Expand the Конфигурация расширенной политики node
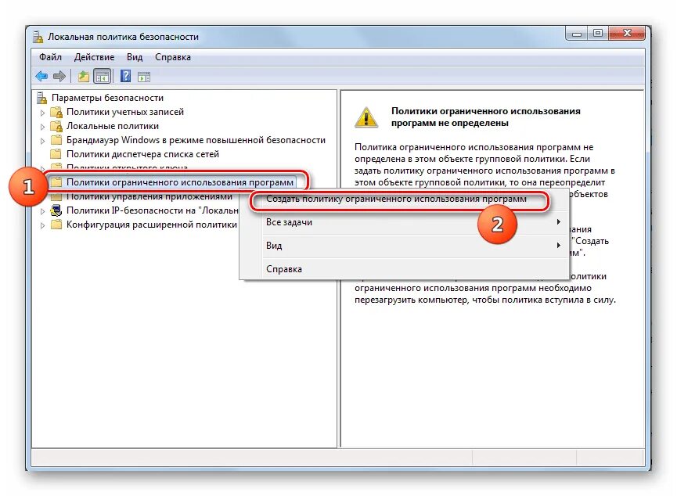Viewport: 677px width, 496px height. coord(42,225)
